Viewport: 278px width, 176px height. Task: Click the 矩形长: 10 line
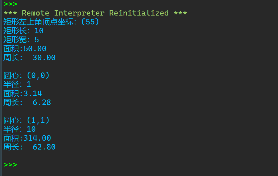[23, 31]
